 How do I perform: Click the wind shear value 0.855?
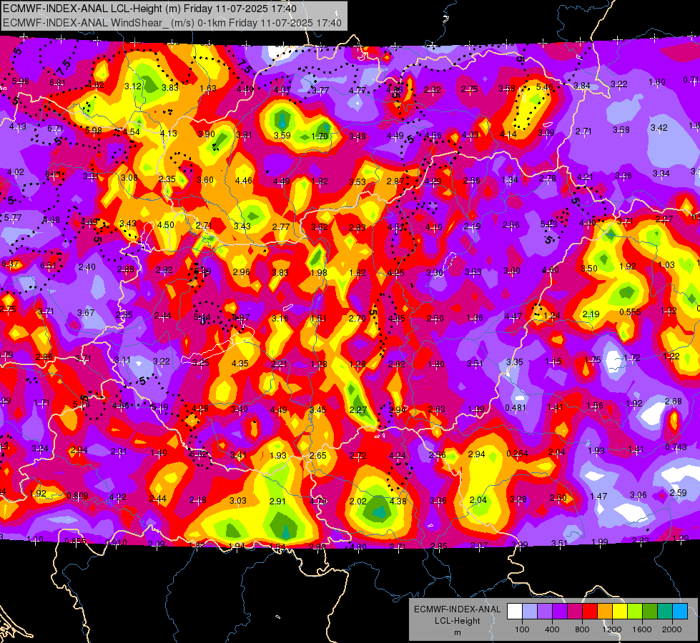(x=75, y=542)
